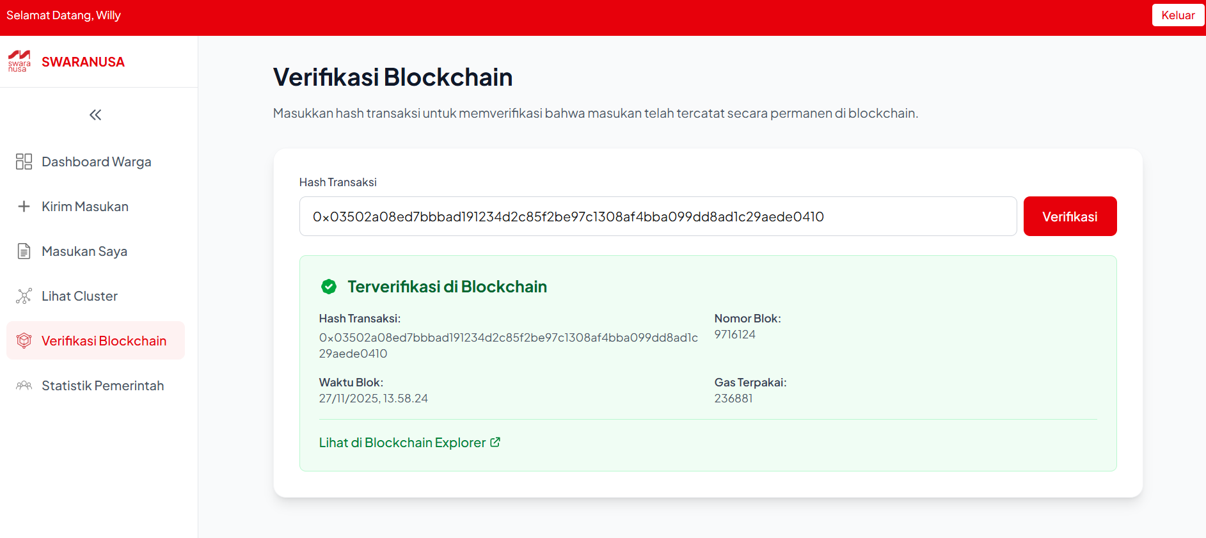Open Masukan Saya via the document icon

point(24,251)
